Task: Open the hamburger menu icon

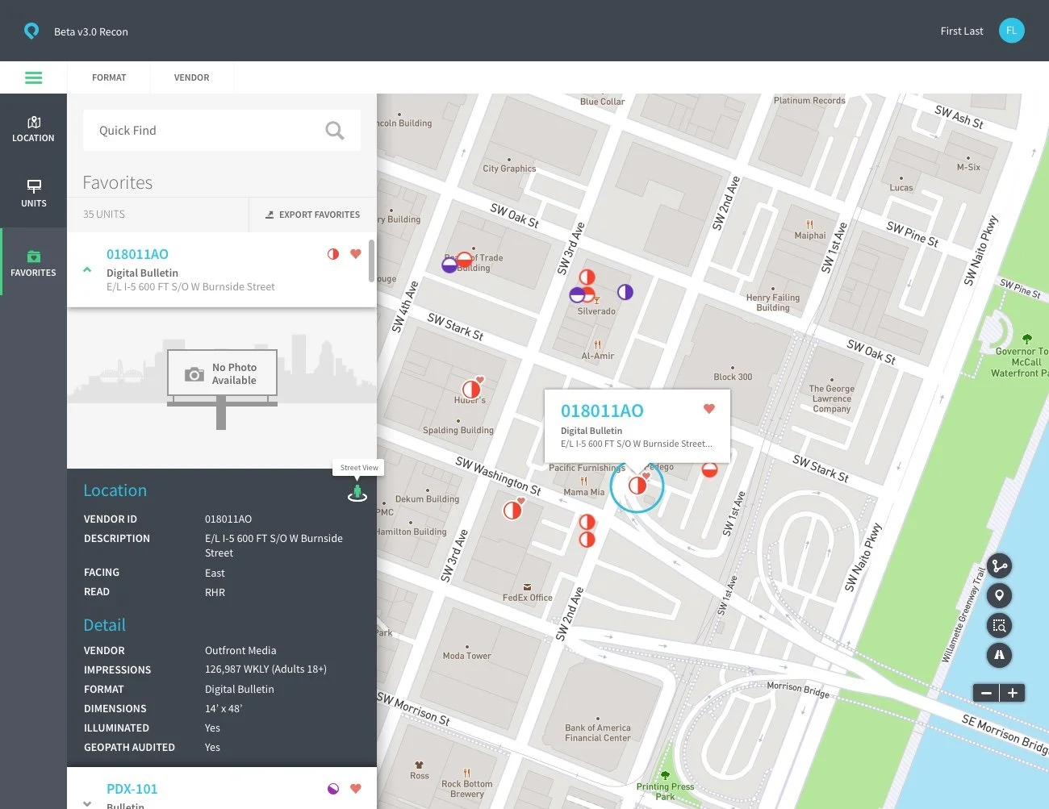Action: point(33,78)
